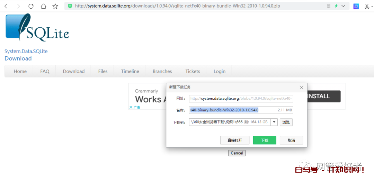Image resolution: width=374 pixels, height=183 pixels.
Task: Click the green lightning speed-mode icon
Action: pyautogui.click(x=336, y=6)
